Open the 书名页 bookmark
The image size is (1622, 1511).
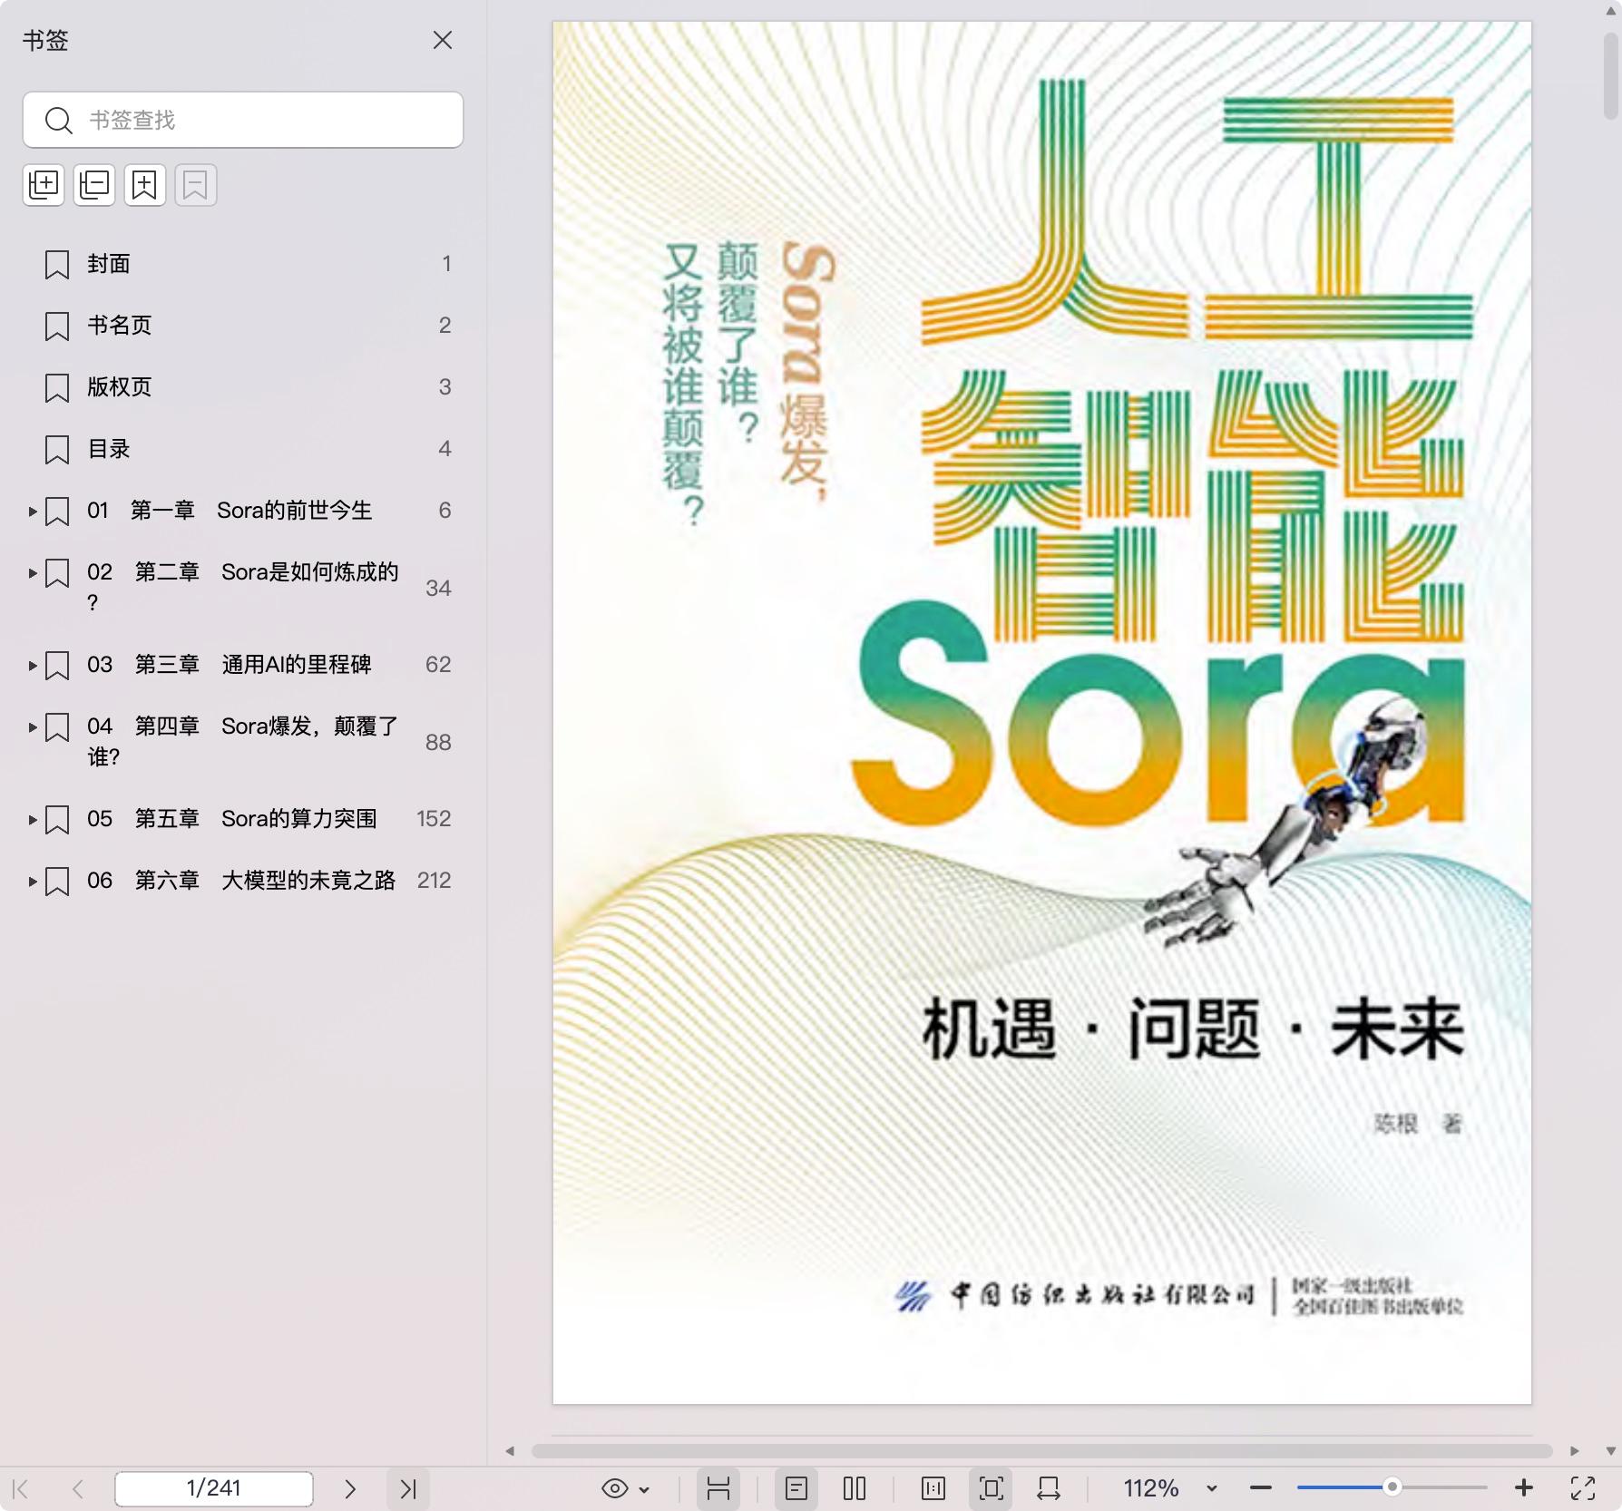pyautogui.click(x=120, y=326)
